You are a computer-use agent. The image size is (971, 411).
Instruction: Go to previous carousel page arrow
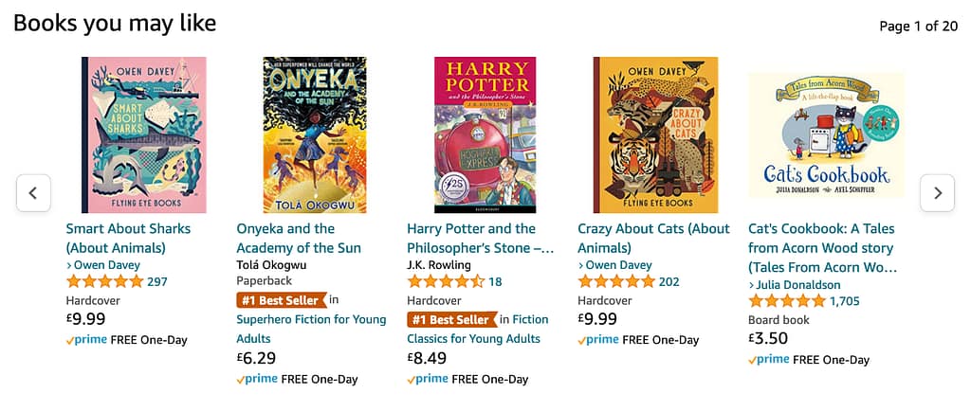[x=33, y=193]
